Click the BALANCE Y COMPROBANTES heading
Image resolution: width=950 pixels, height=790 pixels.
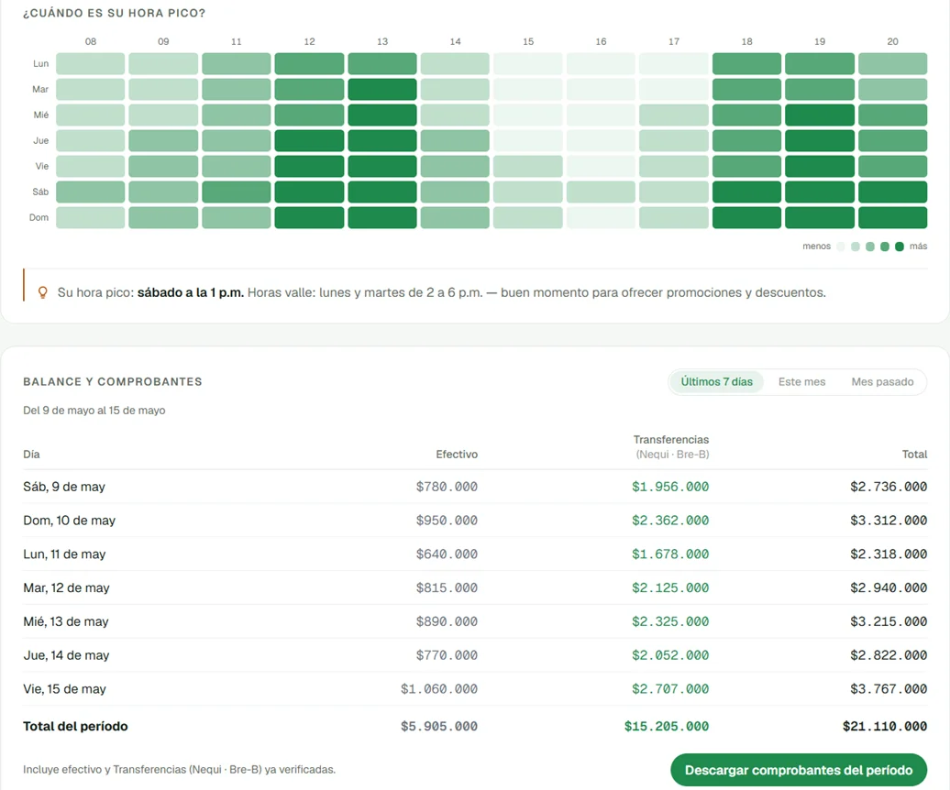(113, 382)
